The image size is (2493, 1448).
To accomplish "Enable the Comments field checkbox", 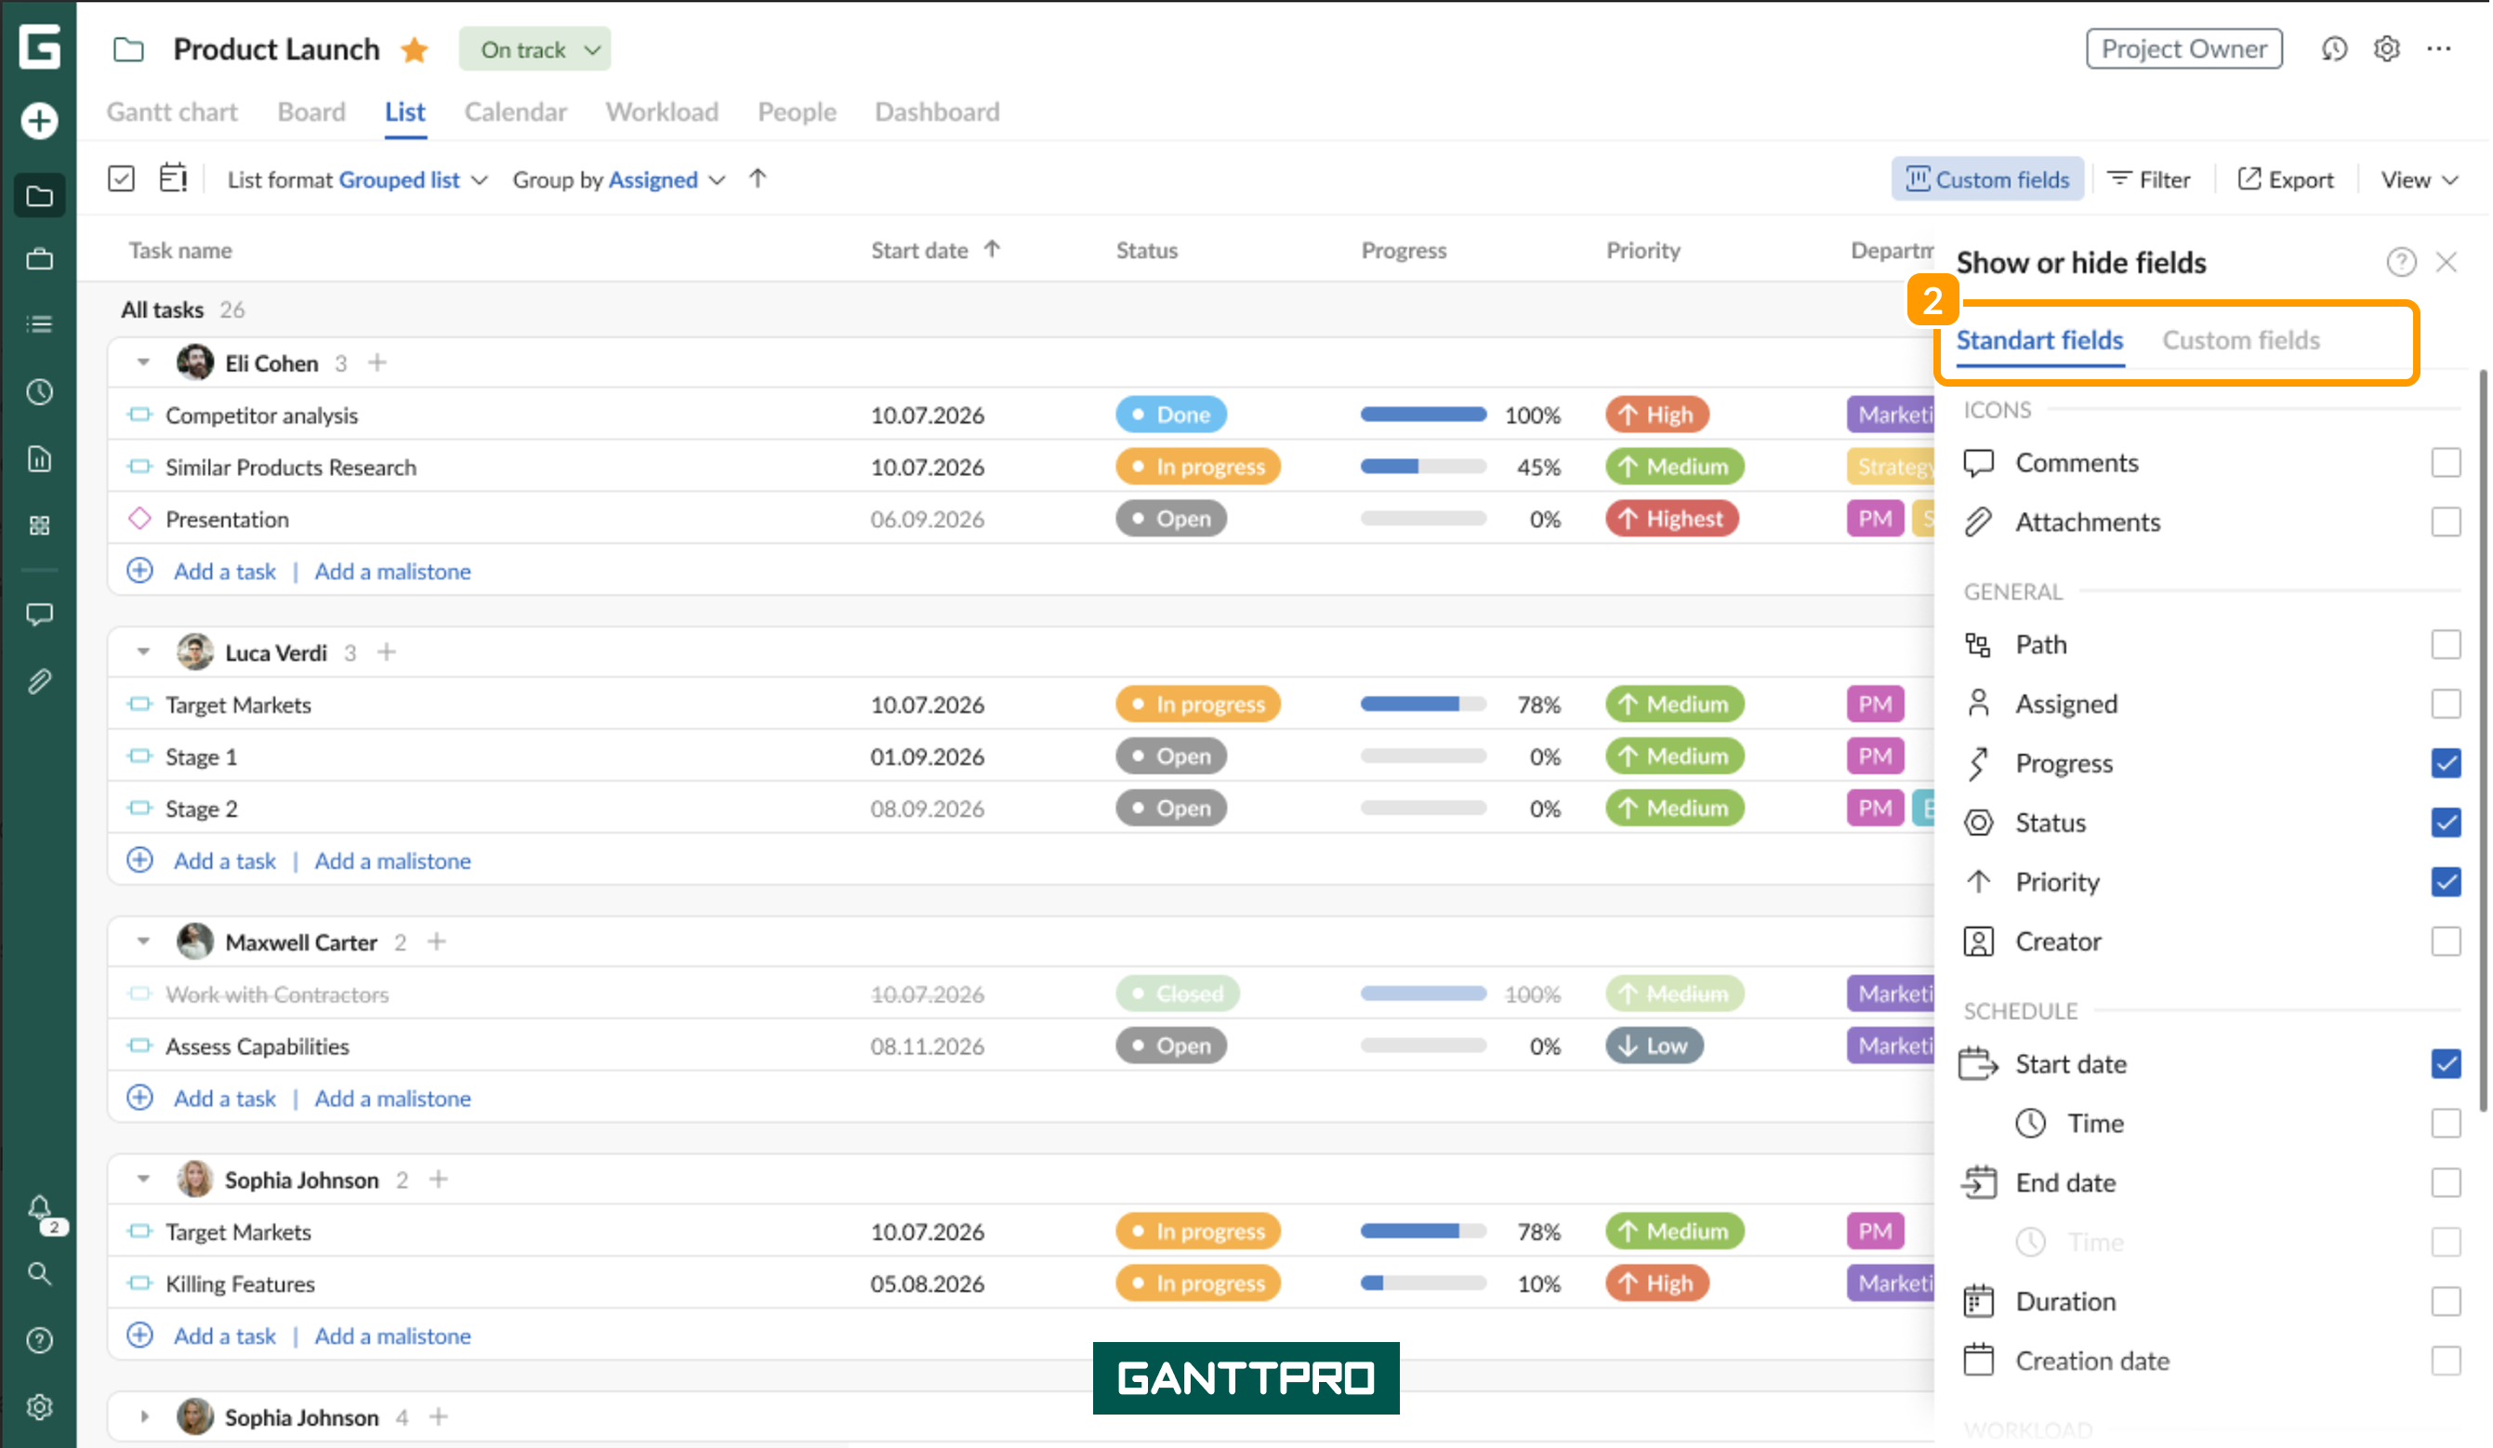I will tap(2446, 463).
